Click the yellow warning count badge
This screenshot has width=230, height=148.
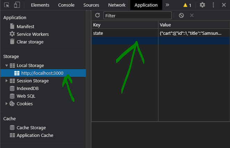coord(187,5)
